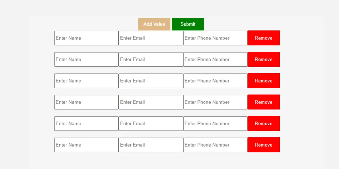The image size is (339, 169).
Task: Focus fifth row Enter Name field
Action: [x=86, y=123]
